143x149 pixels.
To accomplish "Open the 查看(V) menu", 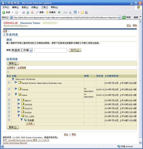I will [25, 7].
